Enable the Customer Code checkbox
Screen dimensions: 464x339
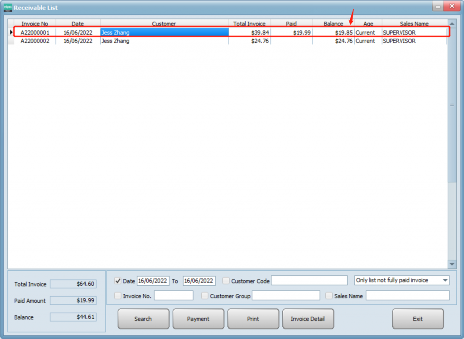(x=226, y=281)
